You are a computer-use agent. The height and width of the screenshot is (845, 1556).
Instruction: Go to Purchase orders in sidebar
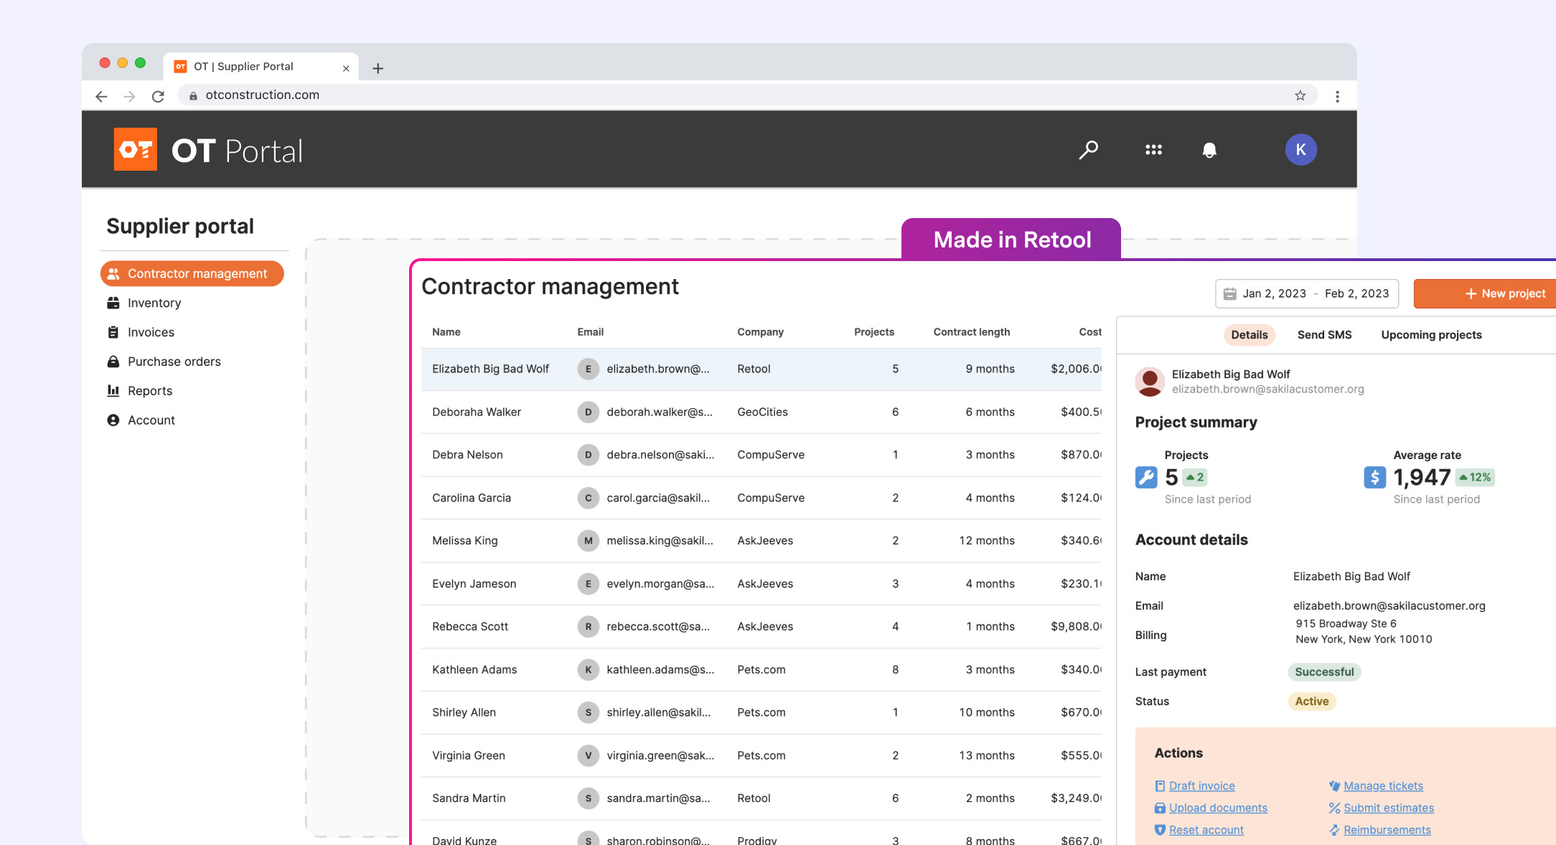174,362
